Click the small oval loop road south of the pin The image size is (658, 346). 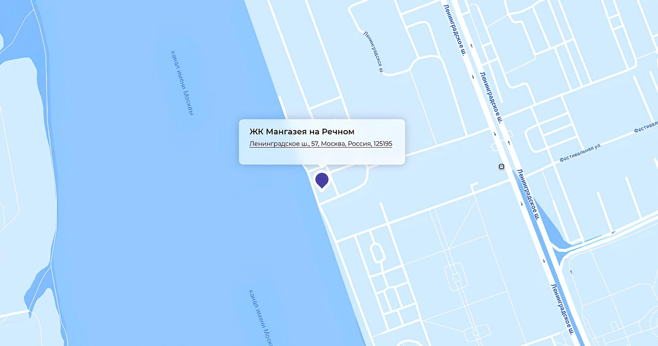coord(376,252)
